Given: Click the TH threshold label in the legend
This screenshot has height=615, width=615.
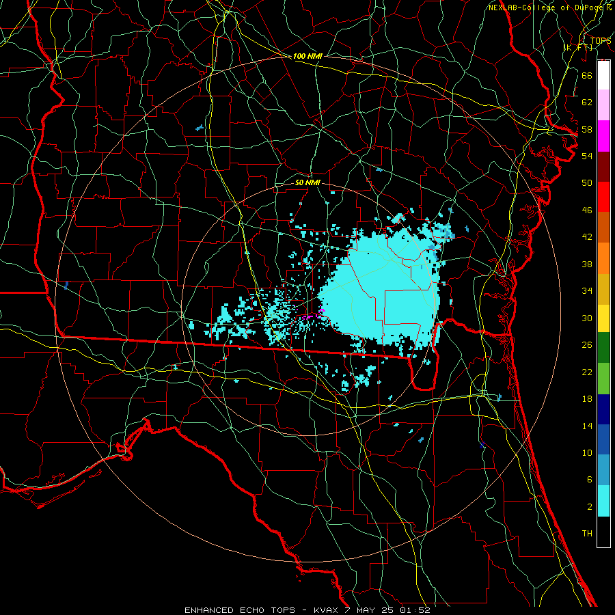Looking at the screenshot, I should (x=587, y=534).
